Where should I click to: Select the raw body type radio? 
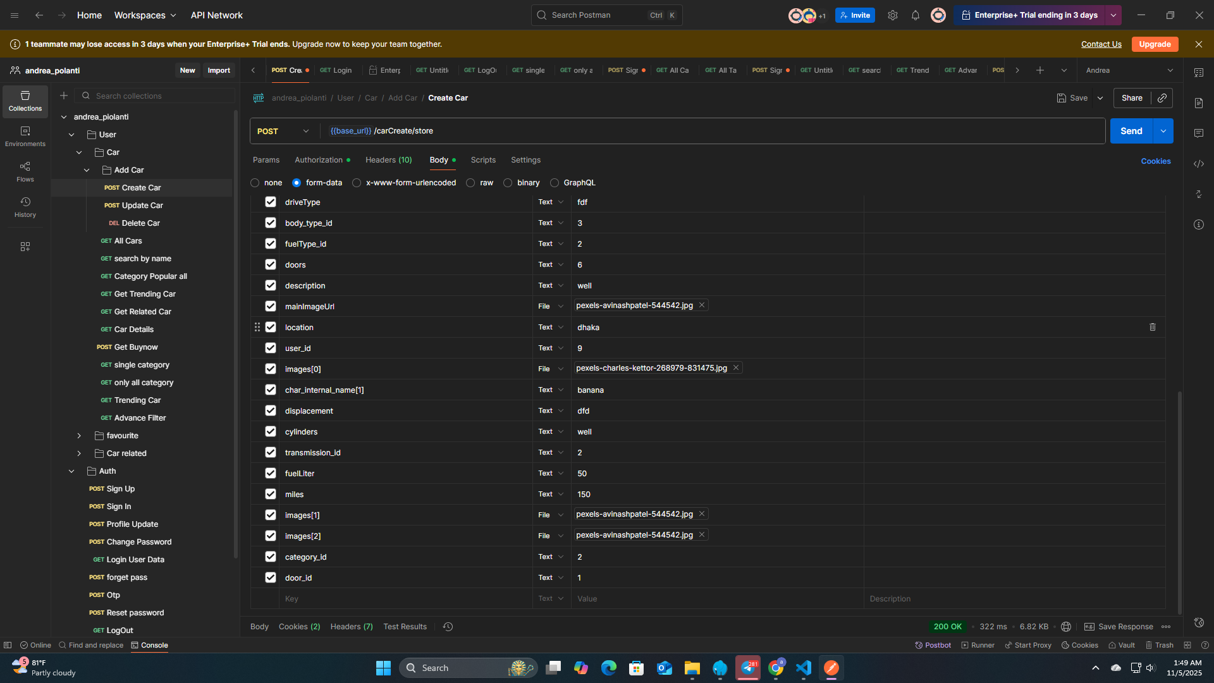(x=470, y=183)
